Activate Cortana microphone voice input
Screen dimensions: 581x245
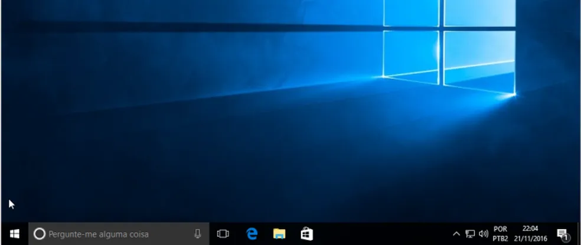197,234
